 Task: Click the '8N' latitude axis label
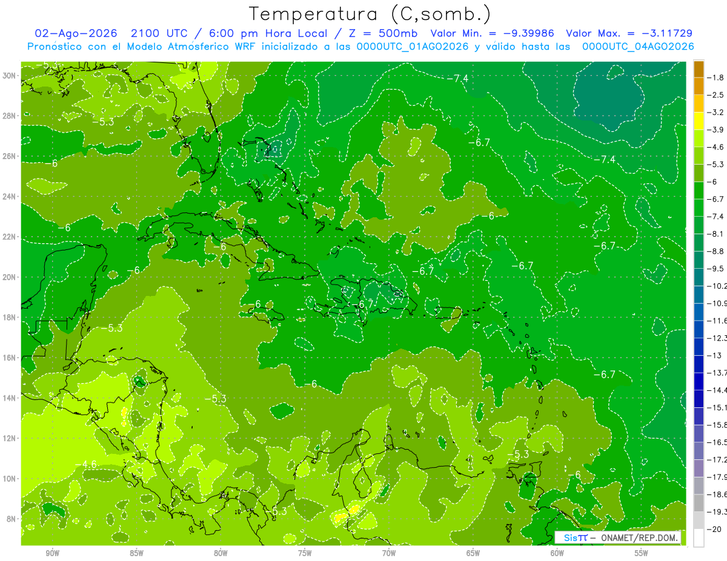point(12,519)
